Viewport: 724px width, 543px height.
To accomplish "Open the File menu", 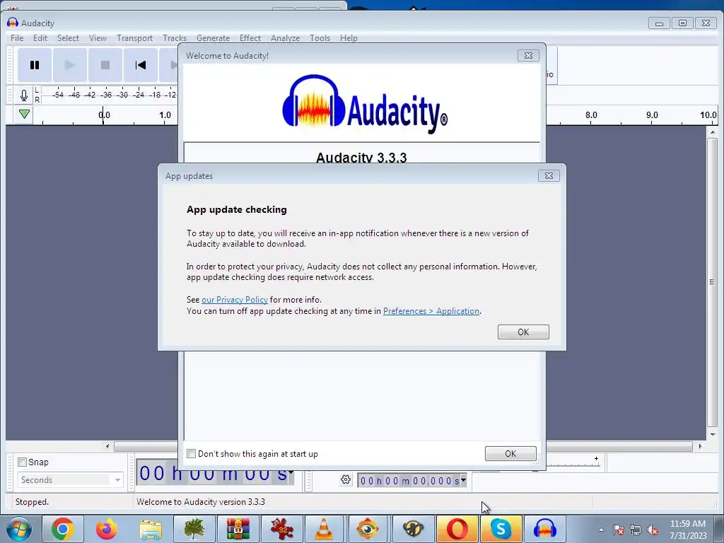I will click(17, 38).
